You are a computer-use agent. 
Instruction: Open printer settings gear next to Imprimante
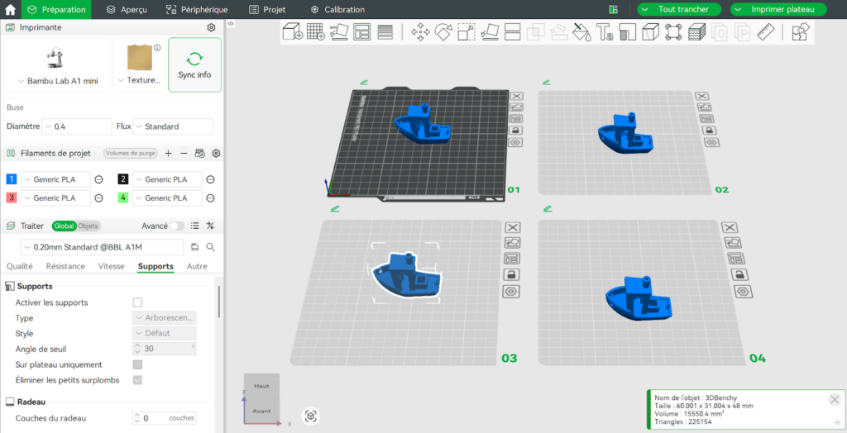[x=211, y=27]
